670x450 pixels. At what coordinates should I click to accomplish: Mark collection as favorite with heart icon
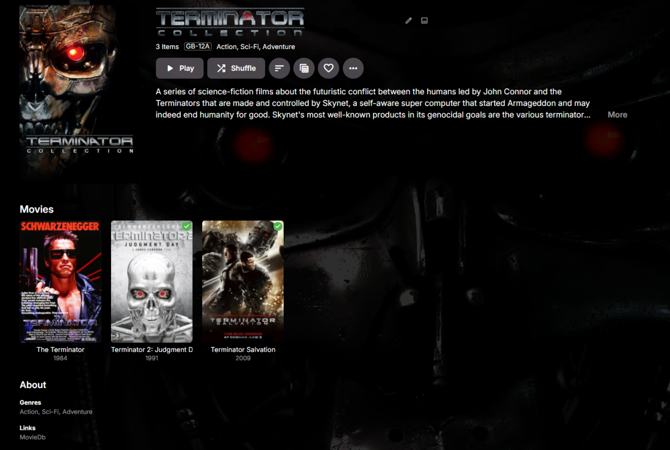(328, 68)
